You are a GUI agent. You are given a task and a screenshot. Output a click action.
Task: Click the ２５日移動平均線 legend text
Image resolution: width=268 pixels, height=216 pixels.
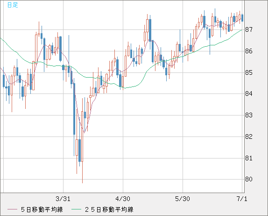click(109, 209)
